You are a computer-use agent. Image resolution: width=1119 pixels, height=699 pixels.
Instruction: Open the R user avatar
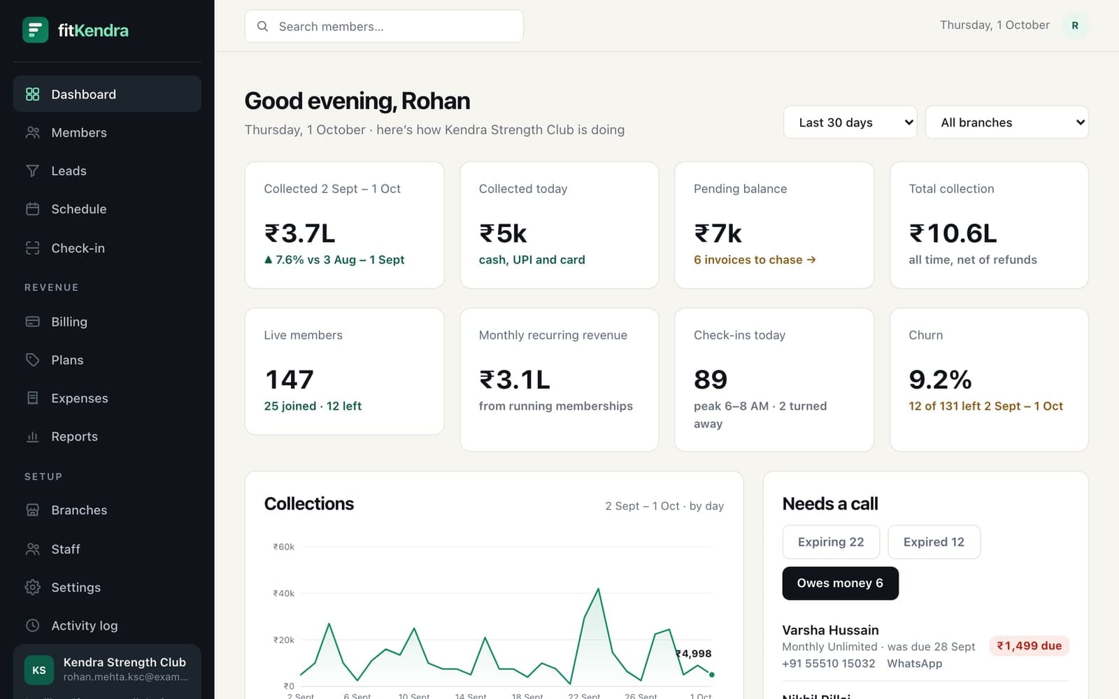(x=1075, y=26)
